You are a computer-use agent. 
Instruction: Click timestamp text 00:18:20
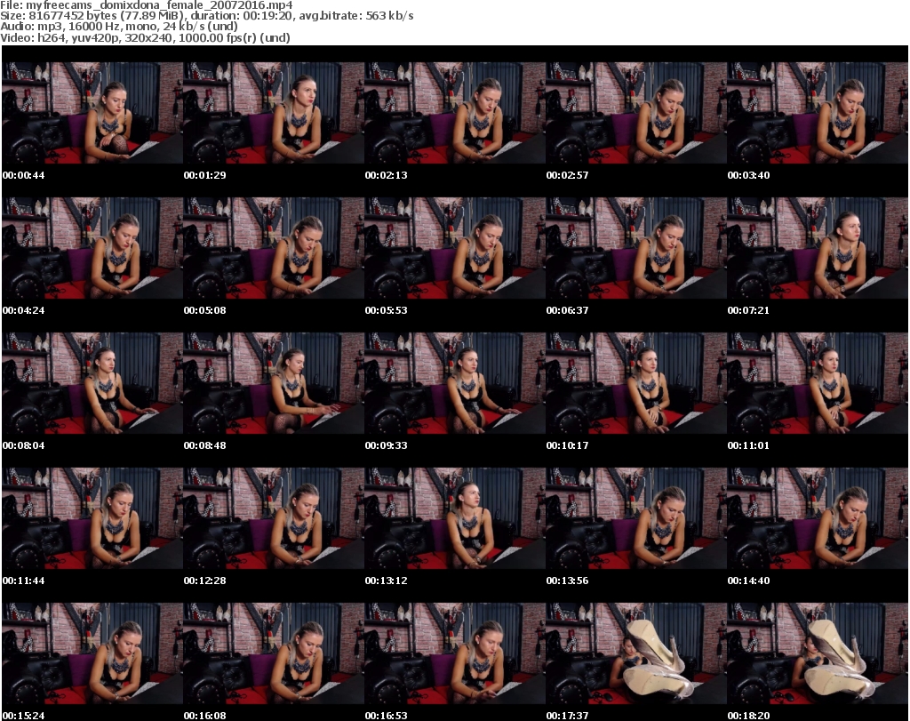pyautogui.click(x=748, y=716)
